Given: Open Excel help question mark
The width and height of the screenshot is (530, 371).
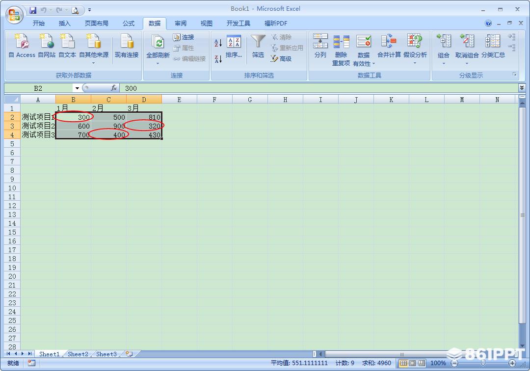Looking at the screenshot, I should (488, 23).
